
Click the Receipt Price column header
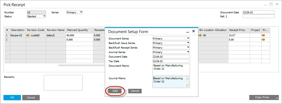click(239, 30)
